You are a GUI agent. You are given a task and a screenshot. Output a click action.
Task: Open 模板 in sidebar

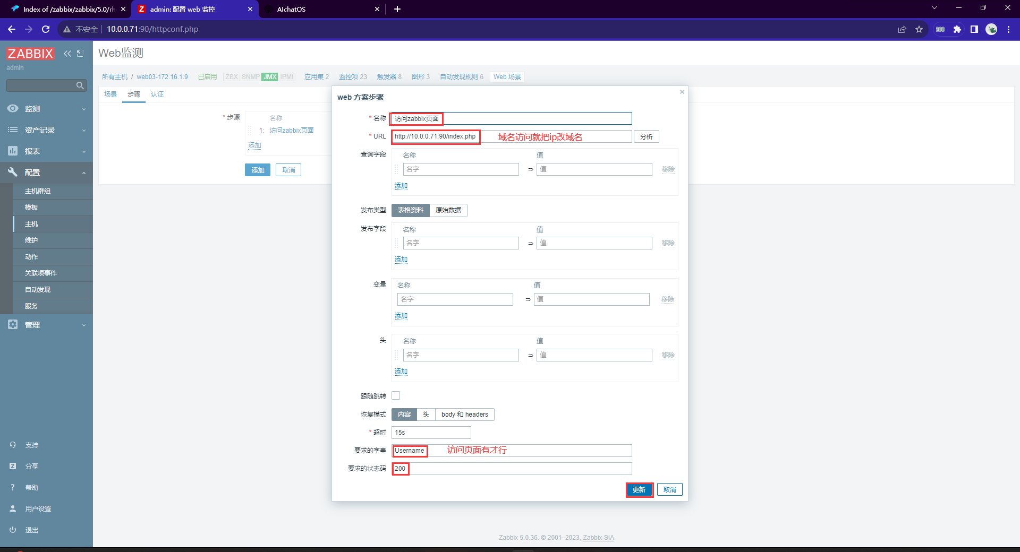[31, 208]
